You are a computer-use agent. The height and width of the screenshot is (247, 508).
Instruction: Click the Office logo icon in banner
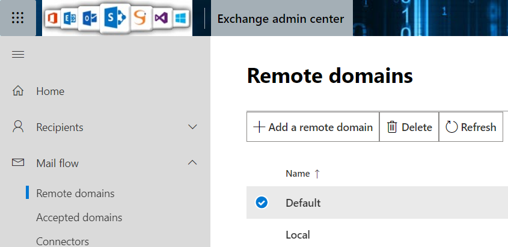(x=55, y=19)
